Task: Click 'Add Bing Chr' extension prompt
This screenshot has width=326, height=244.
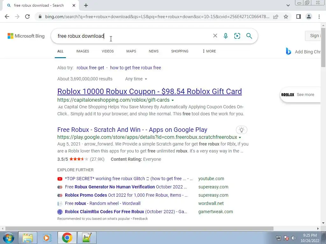Action: point(308,52)
